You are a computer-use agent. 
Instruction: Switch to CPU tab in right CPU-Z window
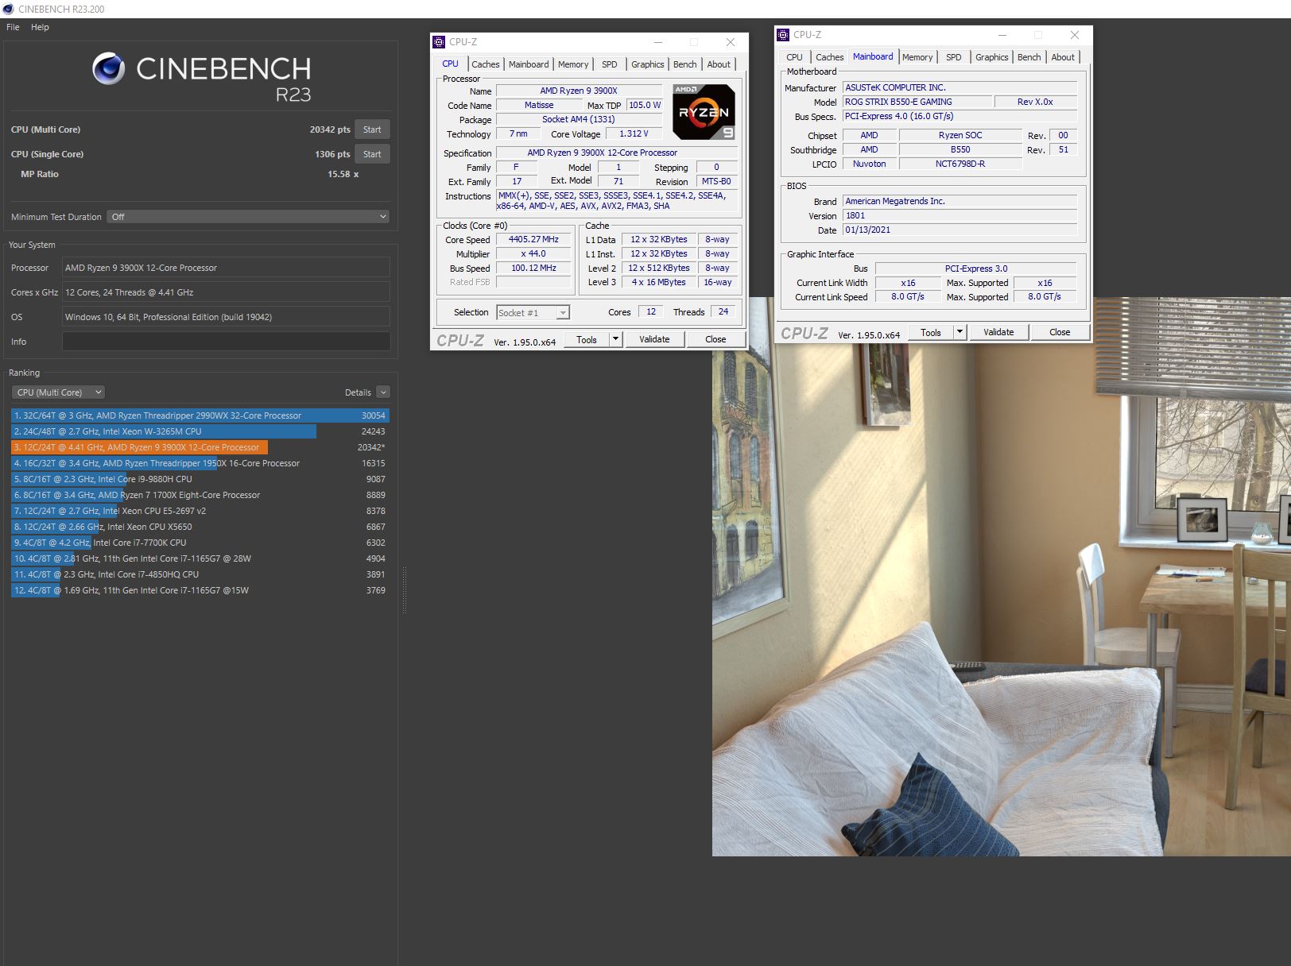794,57
